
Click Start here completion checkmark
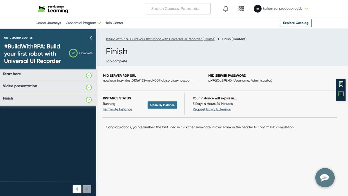[89, 75]
